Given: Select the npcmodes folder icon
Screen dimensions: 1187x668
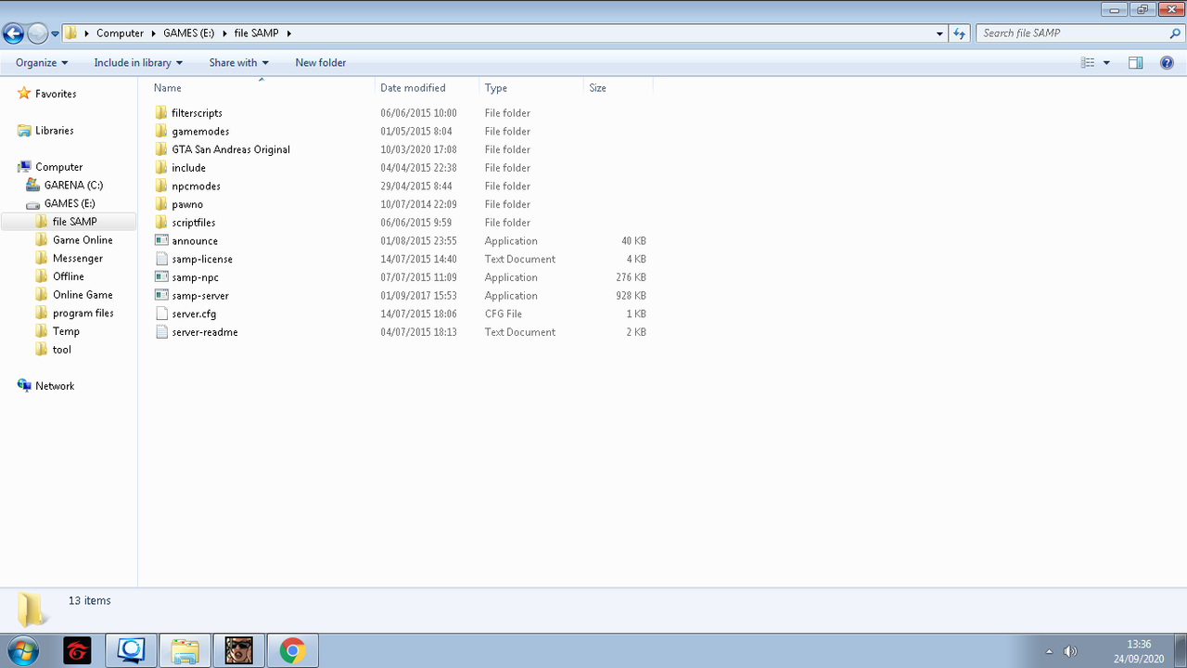Looking at the screenshot, I should tap(161, 186).
